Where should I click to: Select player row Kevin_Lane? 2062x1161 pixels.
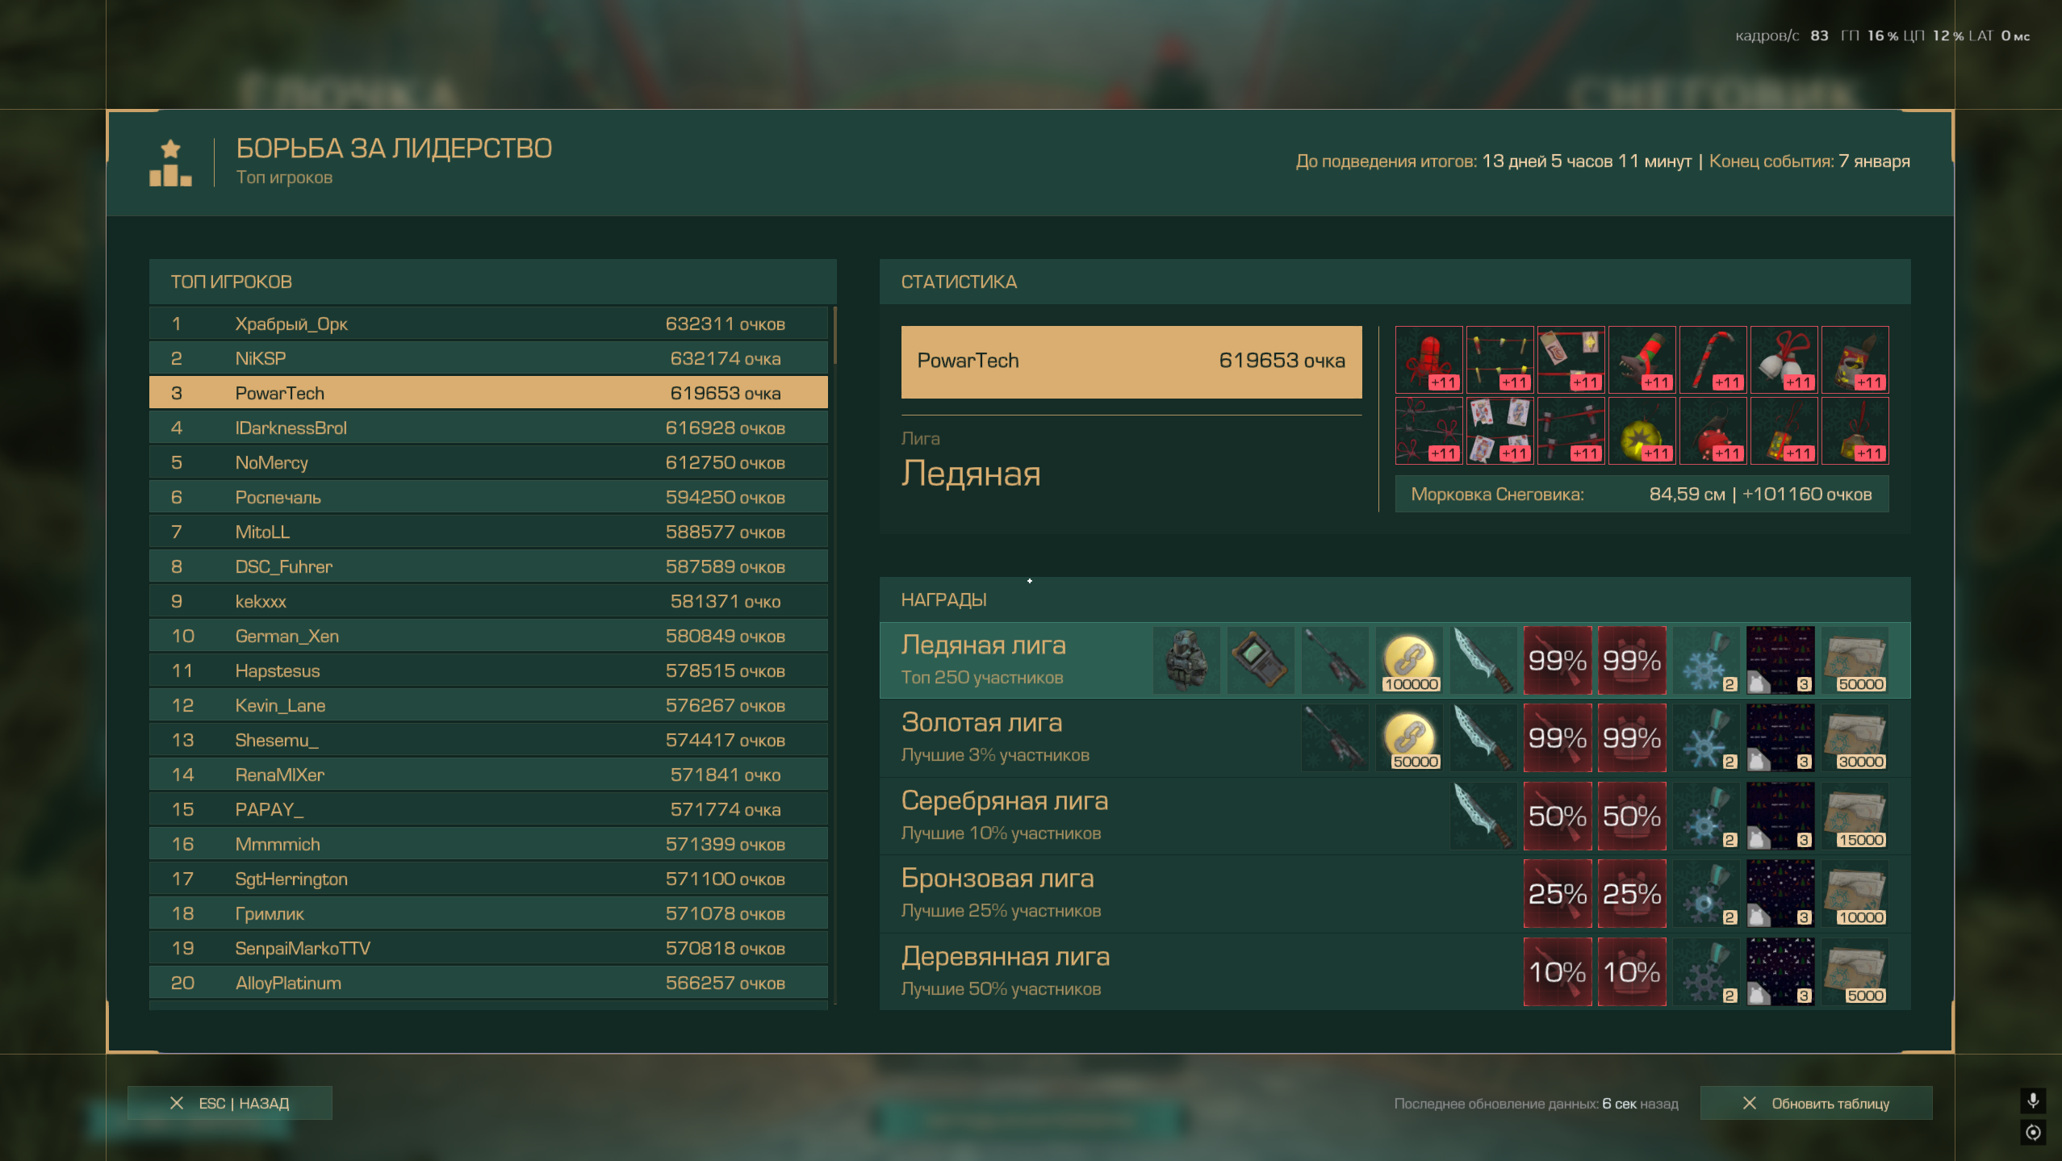click(488, 705)
